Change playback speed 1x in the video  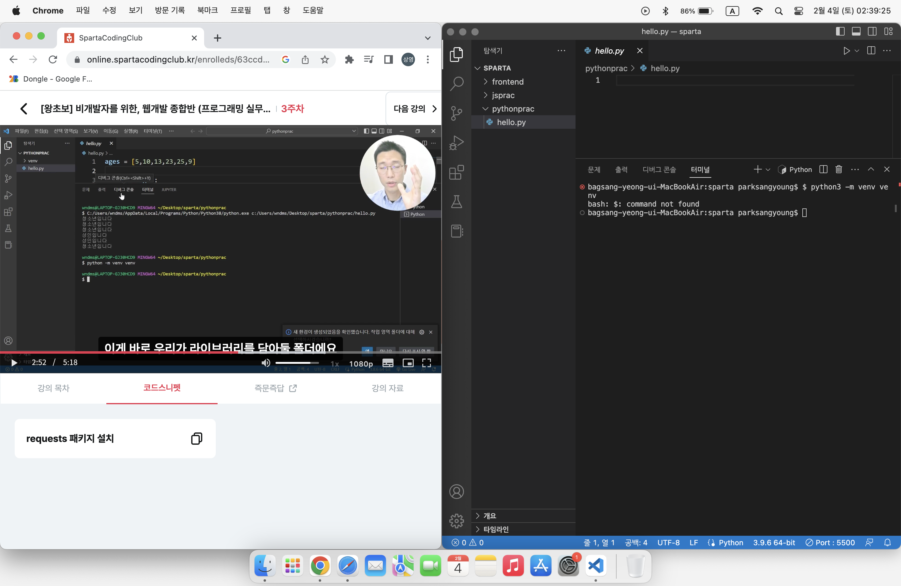click(335, 363)
